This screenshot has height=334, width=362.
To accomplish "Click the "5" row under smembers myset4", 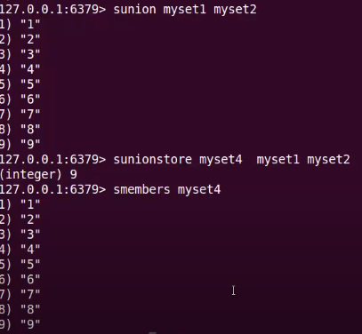I will pyautogui.click(x=20, y=265).
